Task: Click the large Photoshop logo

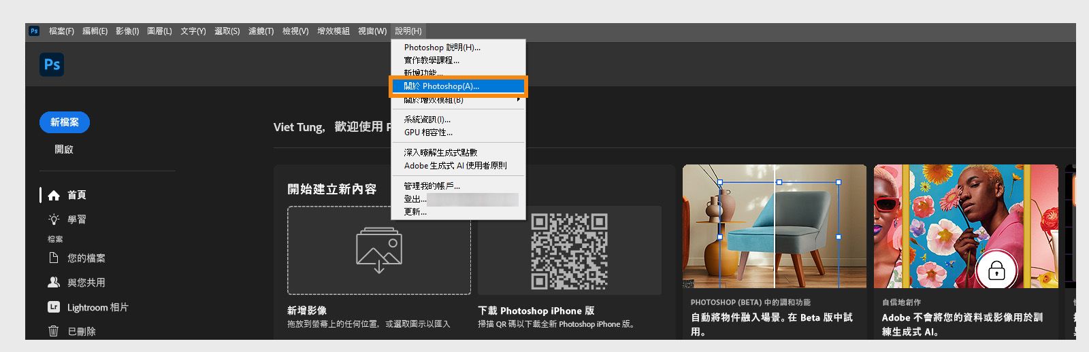Action: pos(52,65)
